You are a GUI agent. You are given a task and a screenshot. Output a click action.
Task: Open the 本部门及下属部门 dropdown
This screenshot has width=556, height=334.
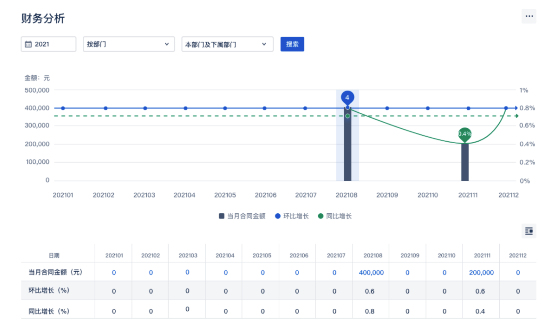pos(228,44)
